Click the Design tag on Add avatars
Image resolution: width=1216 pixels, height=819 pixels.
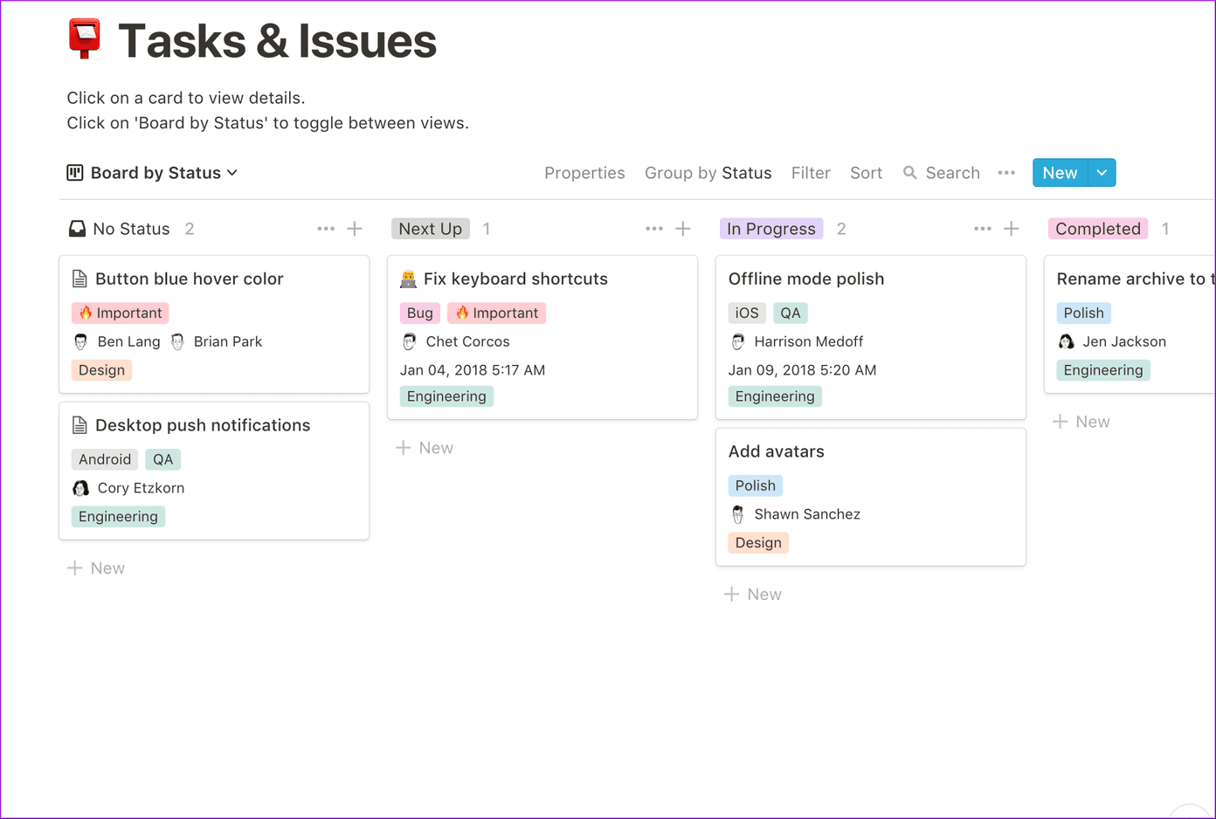[758, 543]
